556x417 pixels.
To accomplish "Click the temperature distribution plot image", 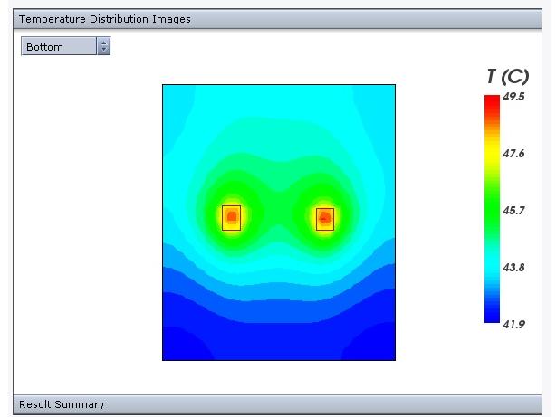I will pyautogui.click(x=279, y=223).
